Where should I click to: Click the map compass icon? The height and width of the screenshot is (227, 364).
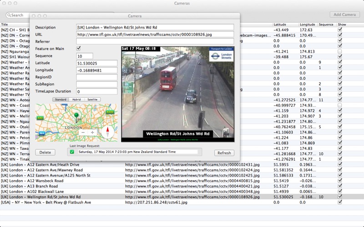point(107,132)
